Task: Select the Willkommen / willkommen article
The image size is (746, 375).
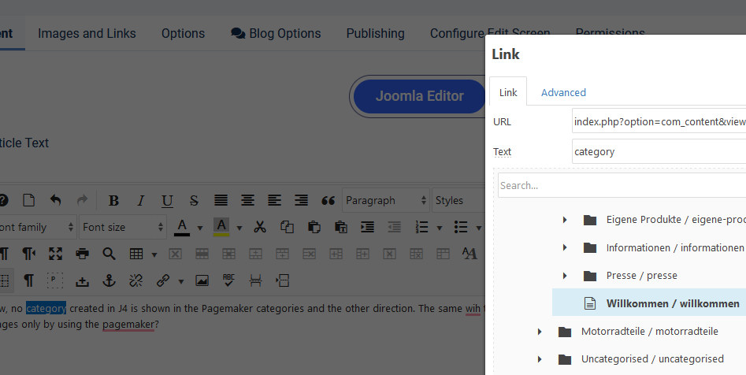Action: click(672, 303)
